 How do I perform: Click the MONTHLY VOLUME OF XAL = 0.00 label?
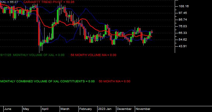click(x=39, y=55)
